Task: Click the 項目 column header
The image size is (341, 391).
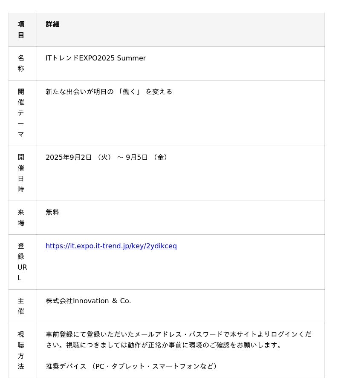Action: click(21, 30)
